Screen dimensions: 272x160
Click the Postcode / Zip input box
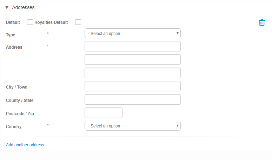coord(104,113)
